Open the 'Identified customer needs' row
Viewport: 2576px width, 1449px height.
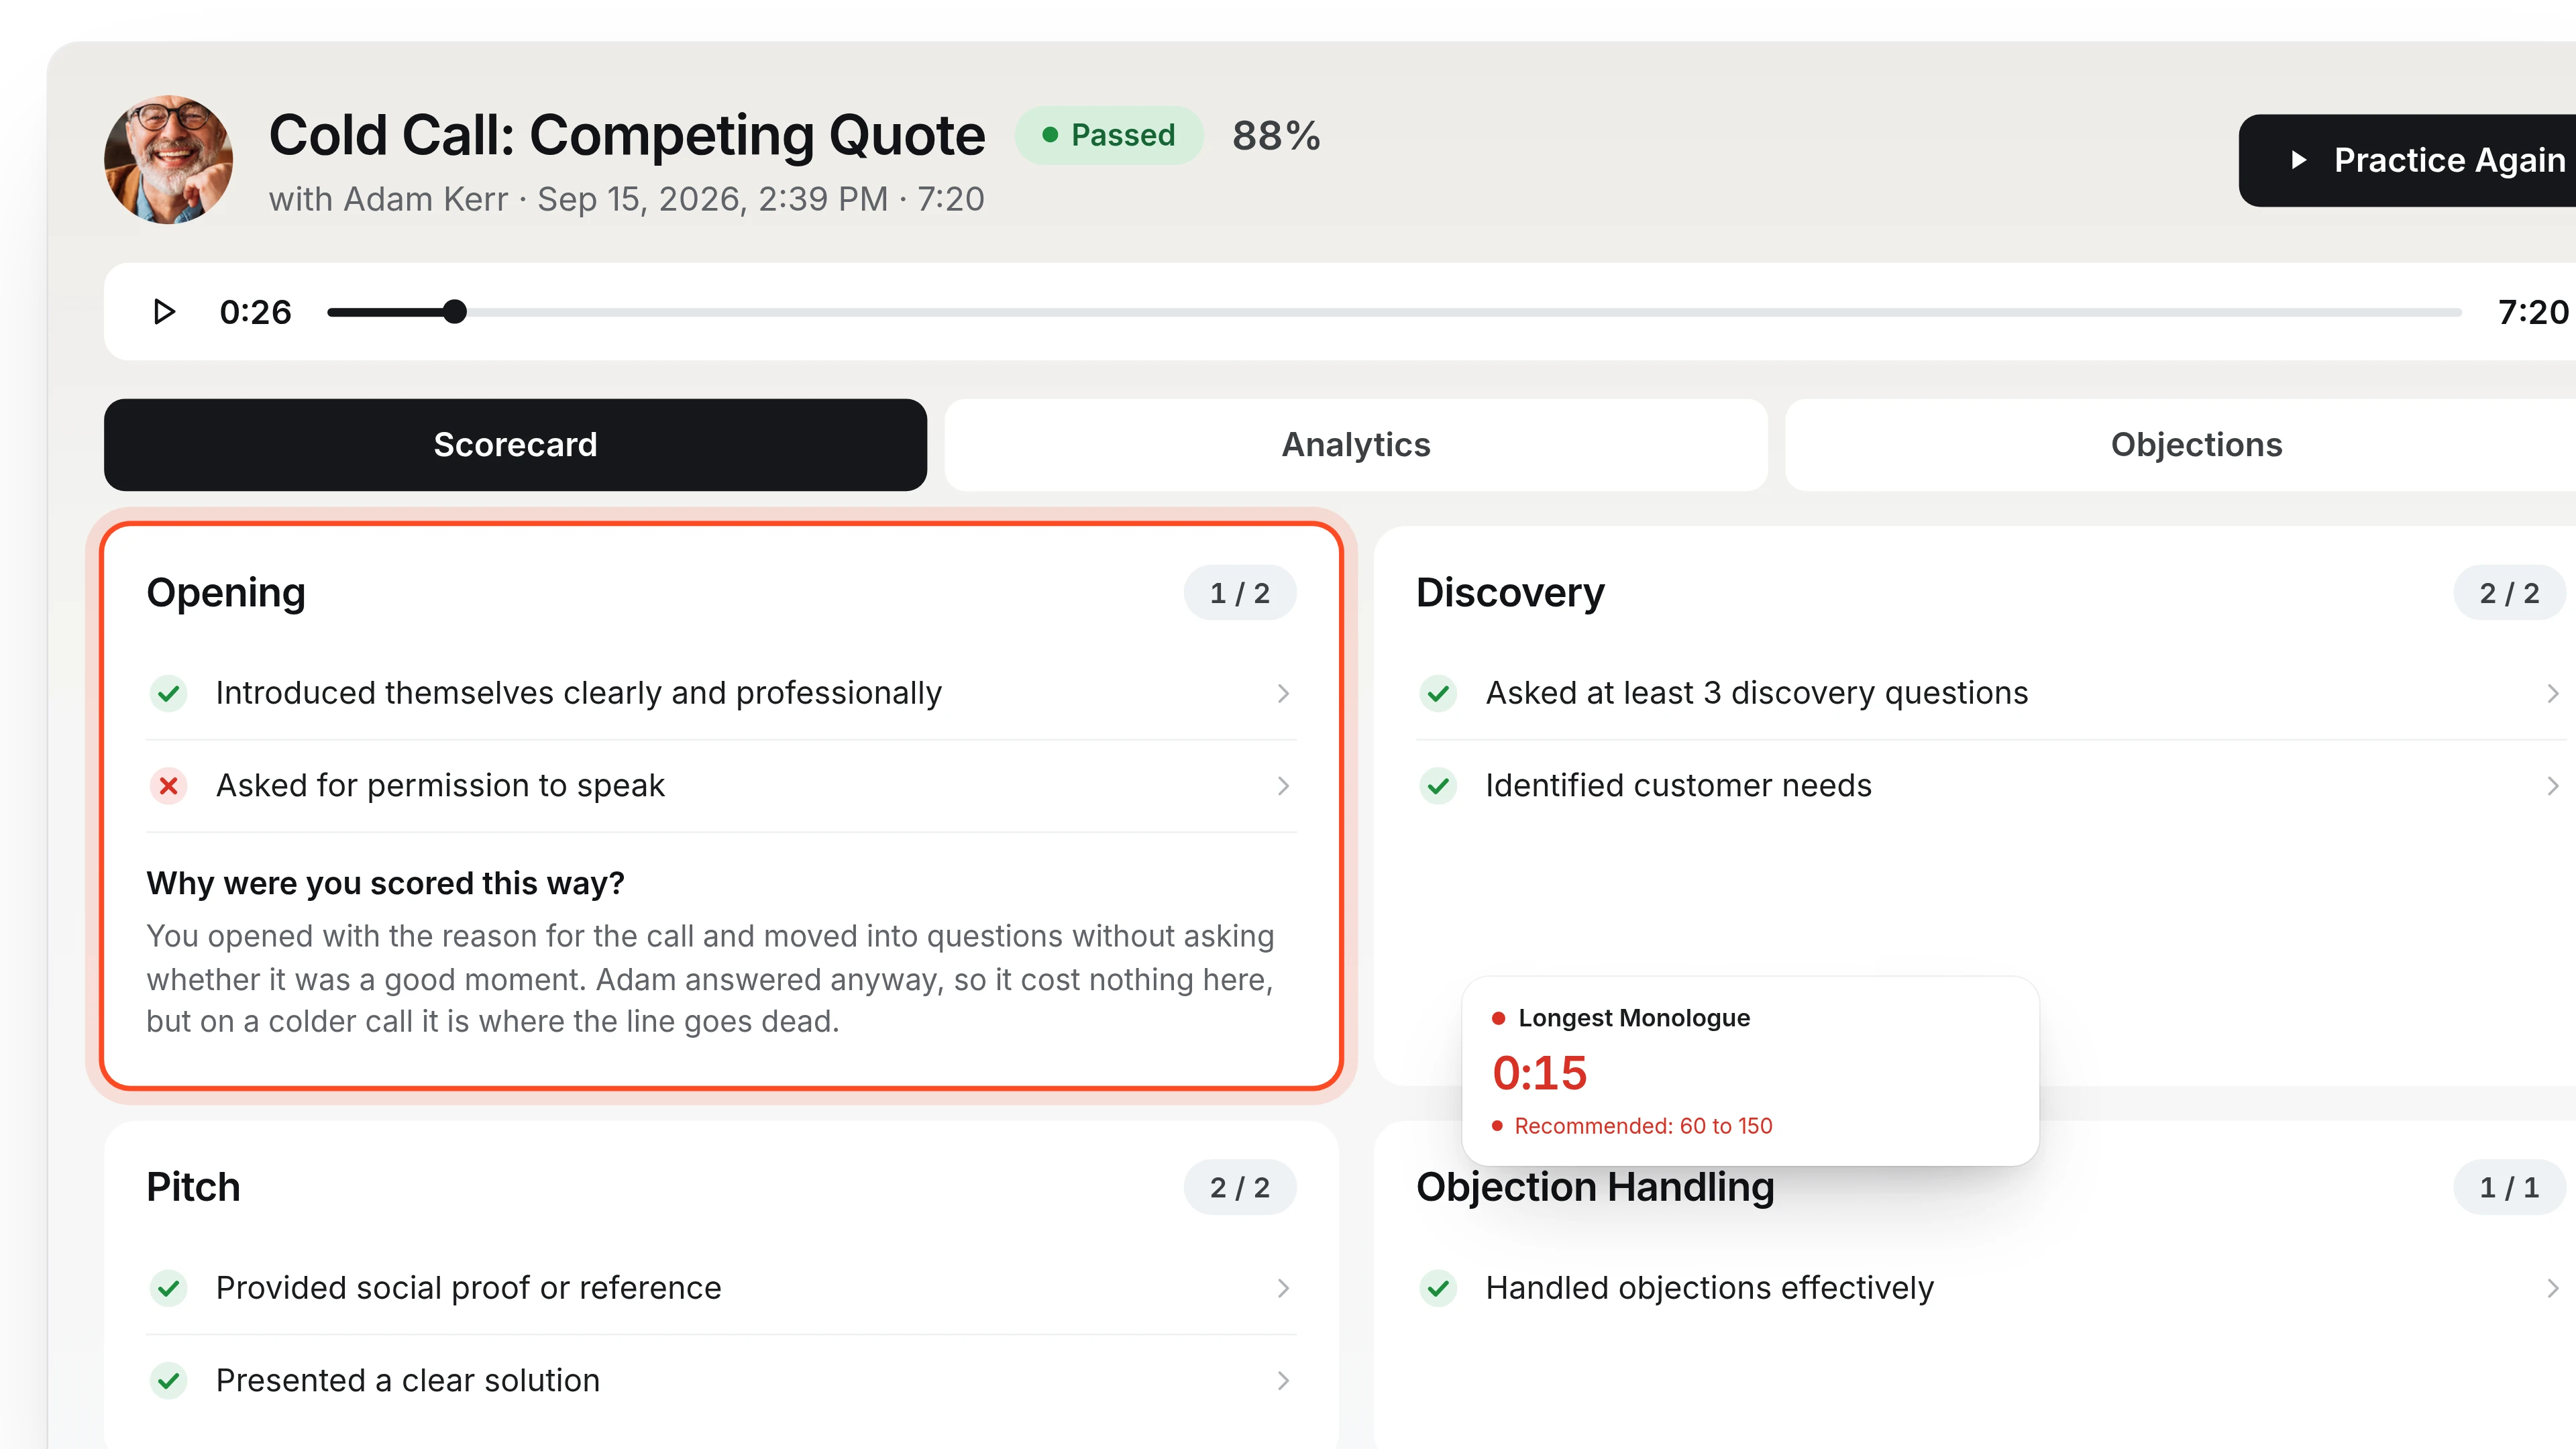click(1991, 786)
